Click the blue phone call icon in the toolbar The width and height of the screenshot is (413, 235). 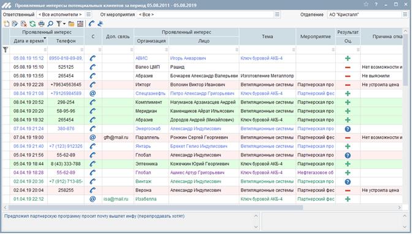pos(91,24)
